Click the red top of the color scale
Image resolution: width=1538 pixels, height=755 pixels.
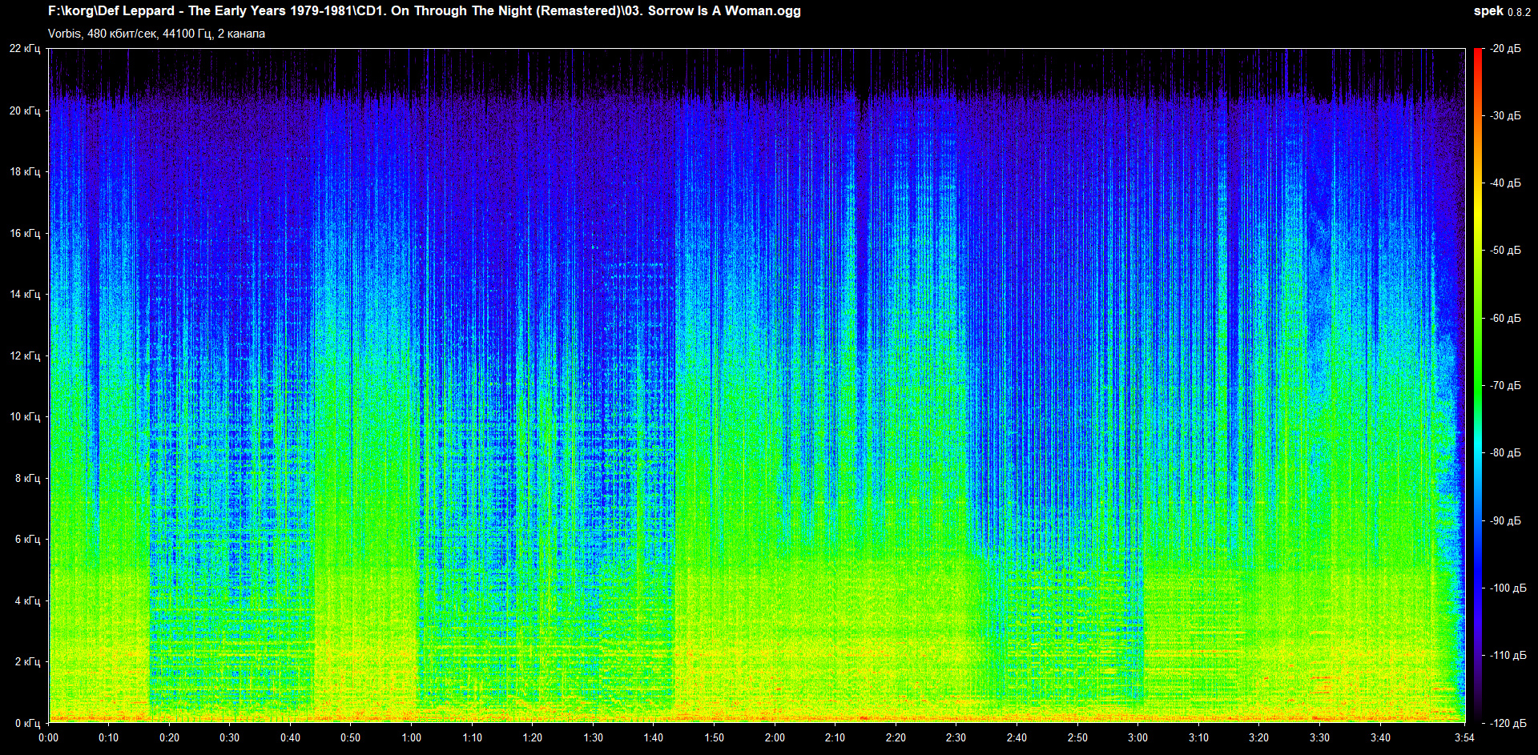(1478, 54)
